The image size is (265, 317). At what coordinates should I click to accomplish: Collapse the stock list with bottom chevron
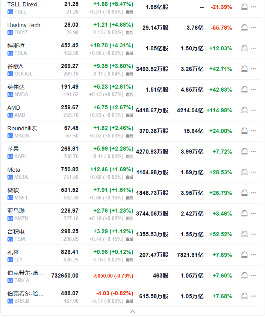(132, 311)
